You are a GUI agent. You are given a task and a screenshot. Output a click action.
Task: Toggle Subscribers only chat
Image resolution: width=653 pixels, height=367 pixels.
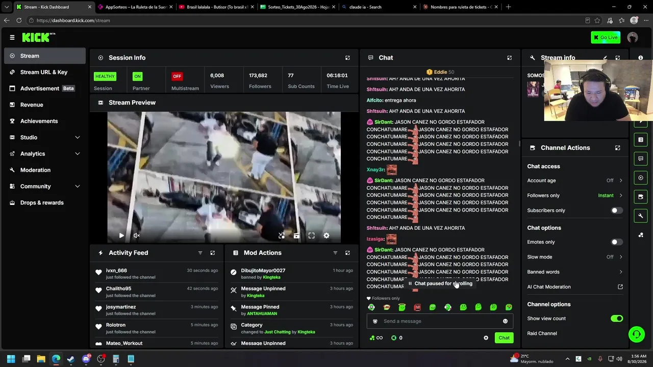617,211
